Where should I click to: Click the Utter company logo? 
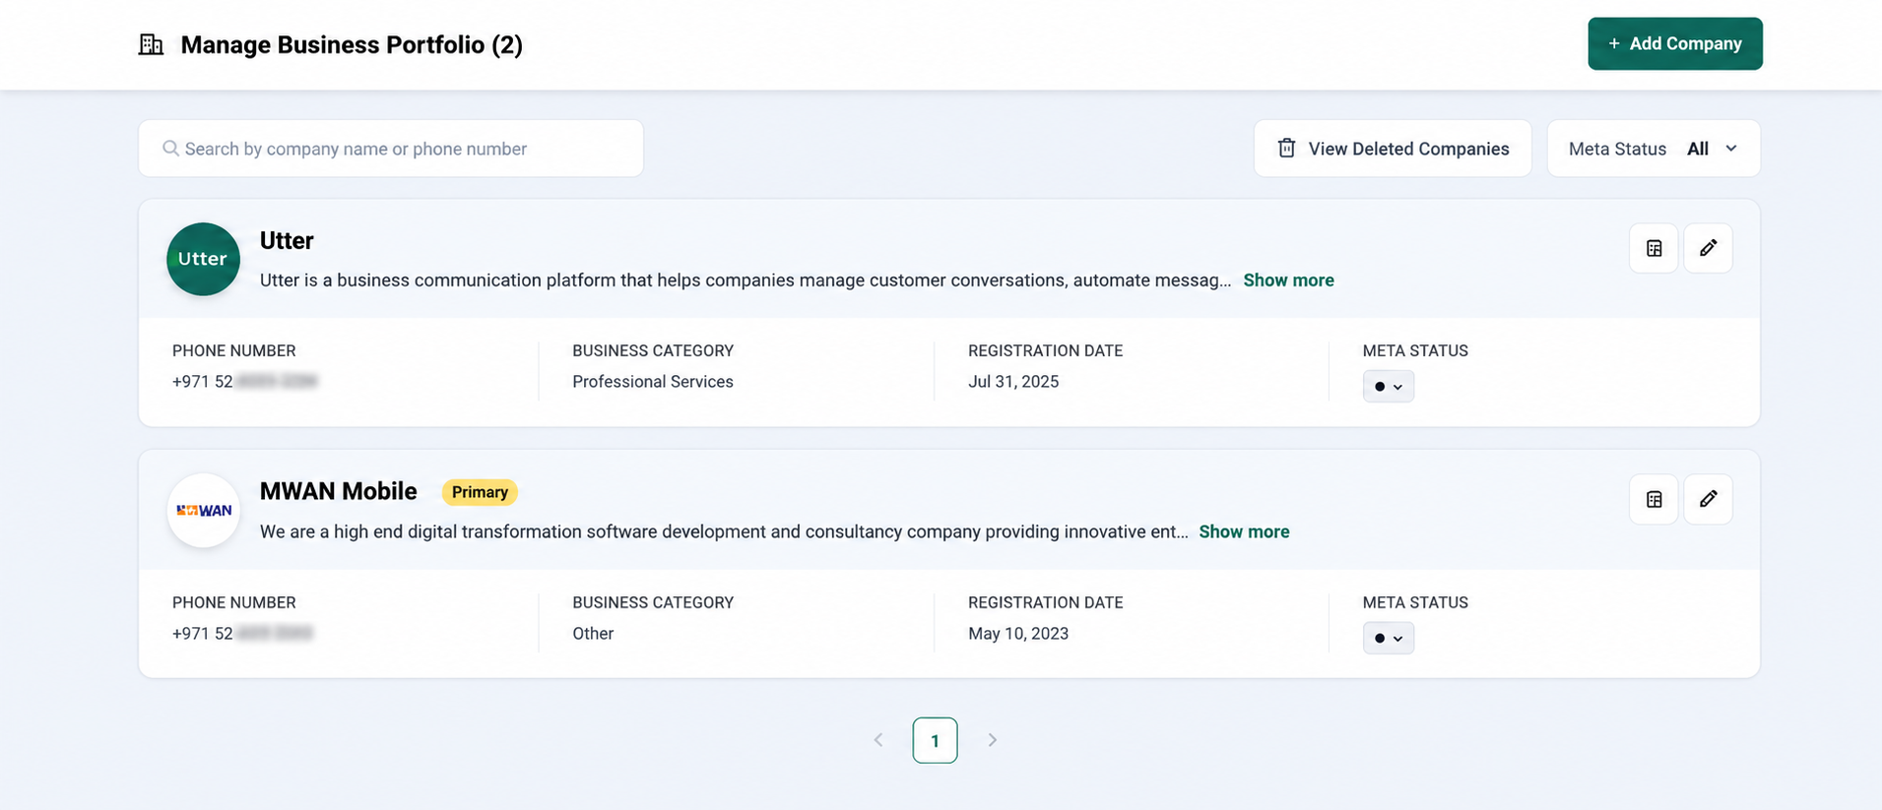tap(203, 259)
